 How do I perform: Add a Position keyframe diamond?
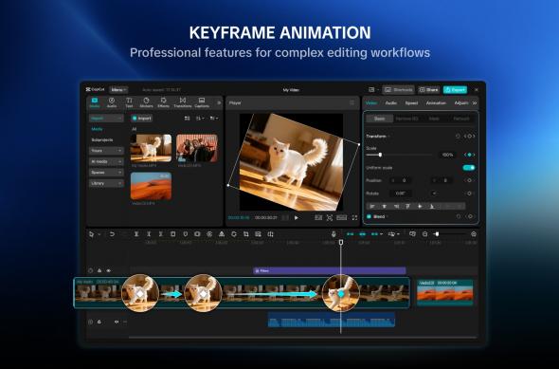[470, 180]
